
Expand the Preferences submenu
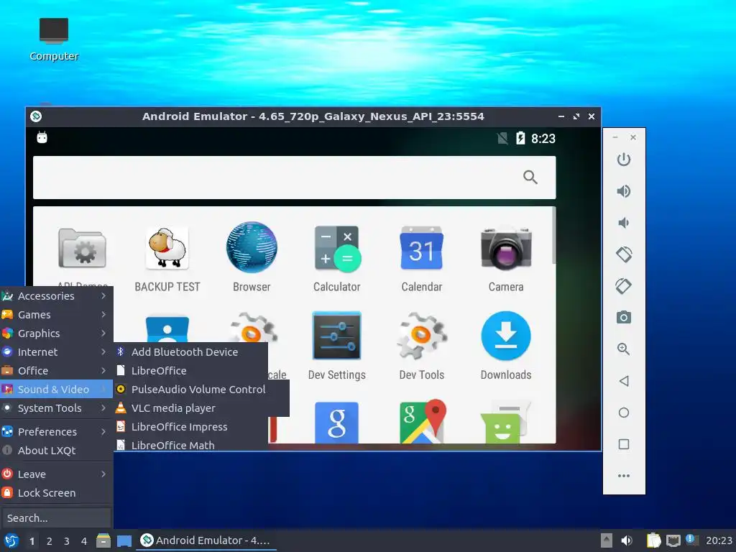[56, 432]
